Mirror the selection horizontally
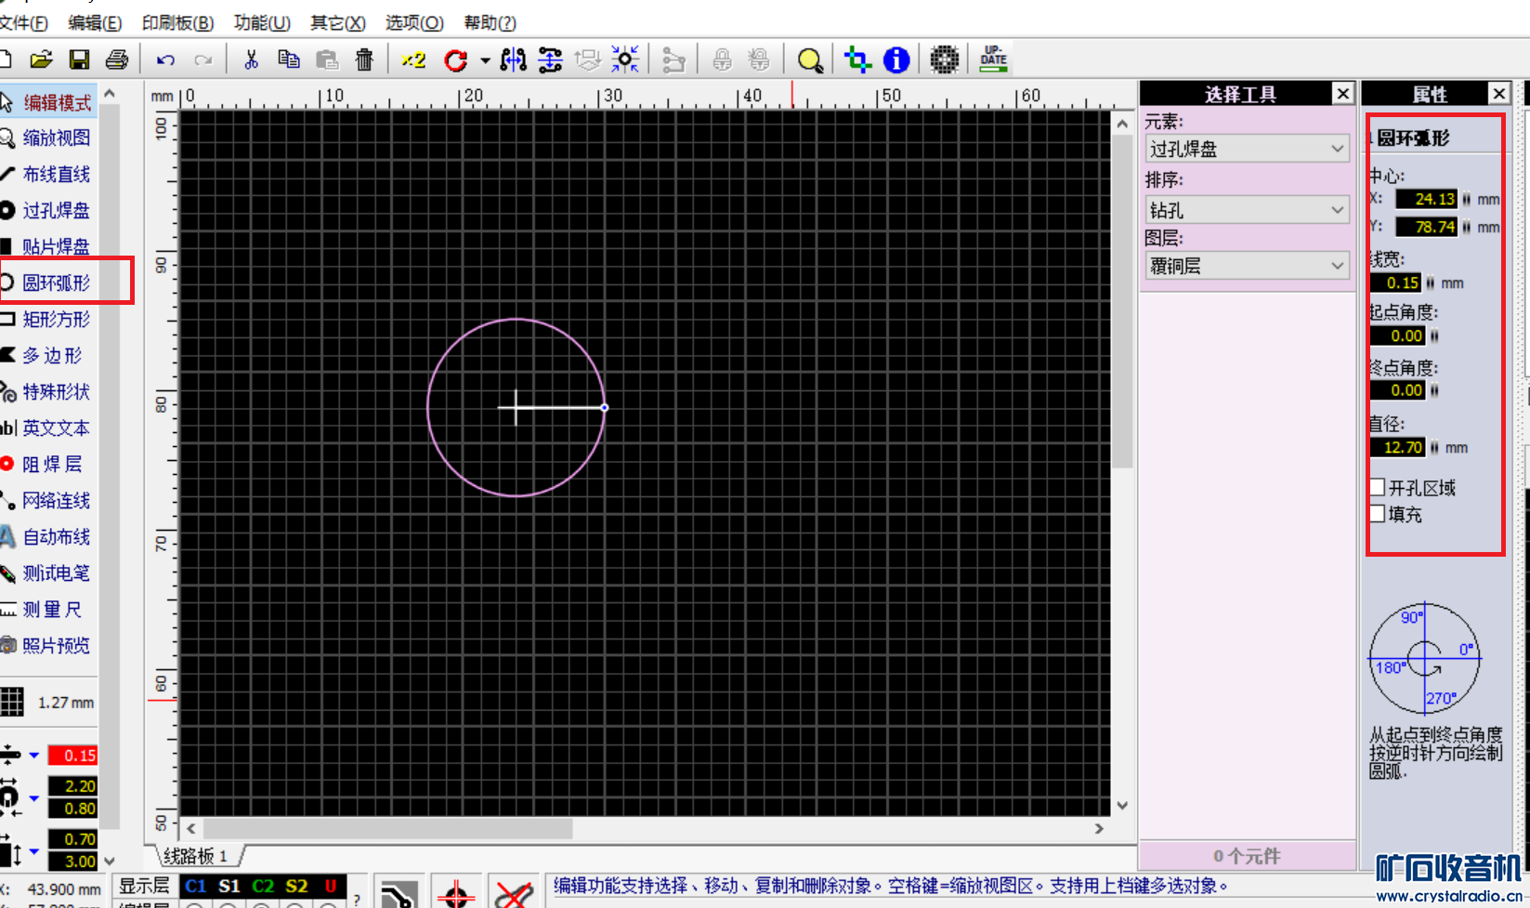 click(513, 60)
